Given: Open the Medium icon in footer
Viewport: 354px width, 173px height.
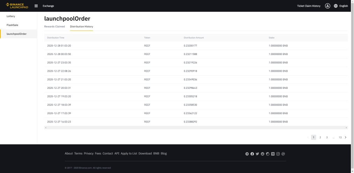Looking at the screenshot, I should (x=273, y=154).
